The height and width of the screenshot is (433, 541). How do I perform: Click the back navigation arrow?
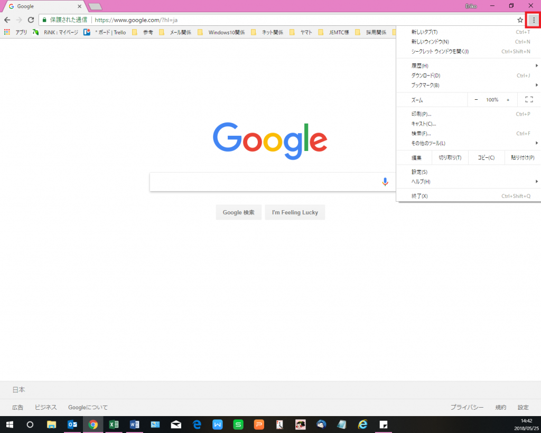[8, 18]
